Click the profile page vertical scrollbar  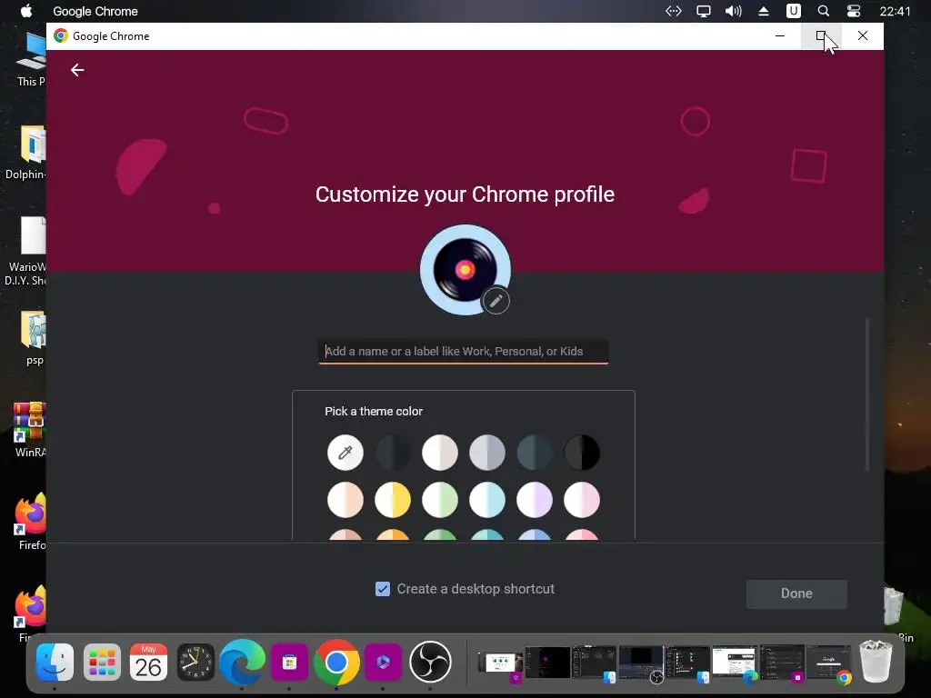point(867,394)
